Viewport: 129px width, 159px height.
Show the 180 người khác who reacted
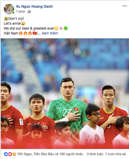coord(71,154)
